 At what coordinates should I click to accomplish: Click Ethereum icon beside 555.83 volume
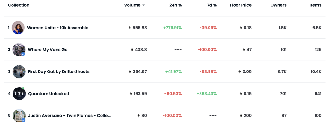point(130,28)
